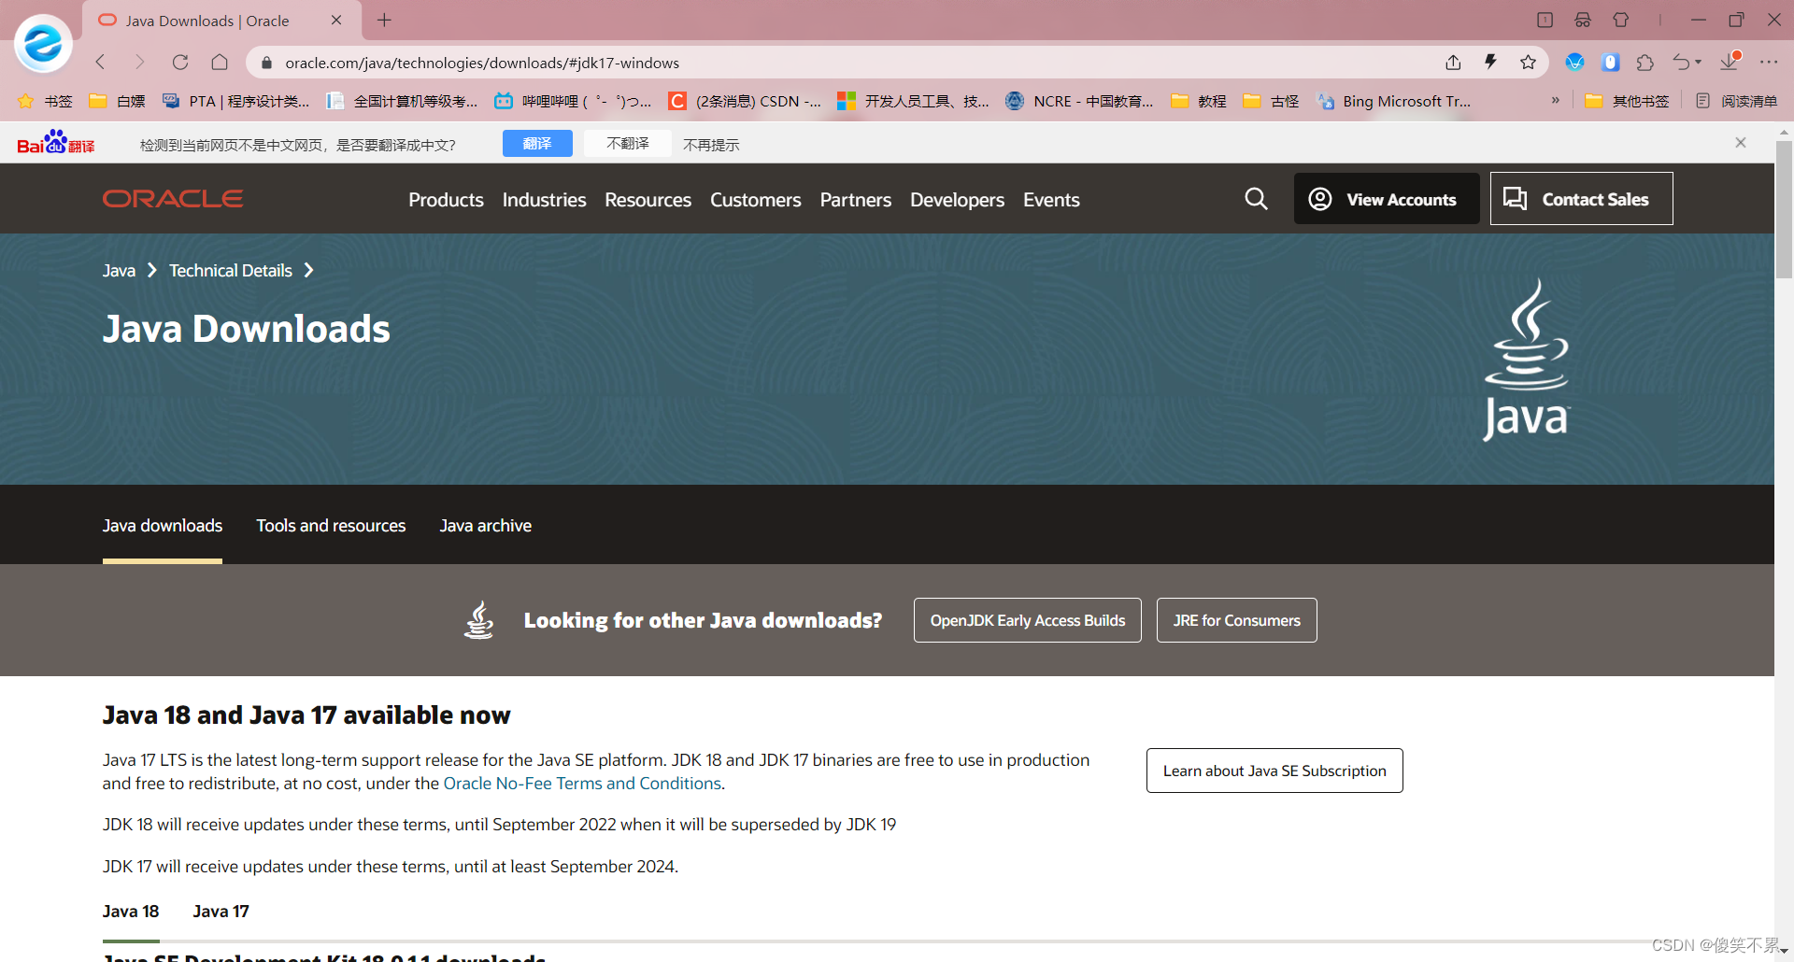Open the Industries menu

coord(544,200)
